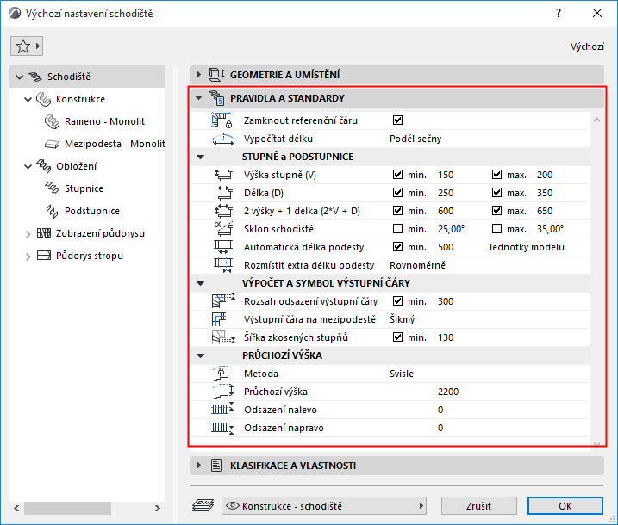Collapse the Konstrukce tree node
Viewport: 618px width, 525px height.
coord(28,100)
